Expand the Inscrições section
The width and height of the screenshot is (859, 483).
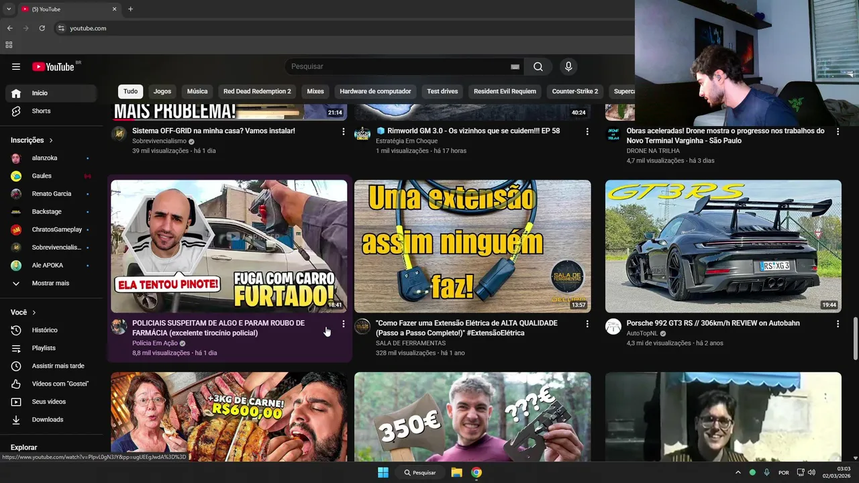[32, 140]
